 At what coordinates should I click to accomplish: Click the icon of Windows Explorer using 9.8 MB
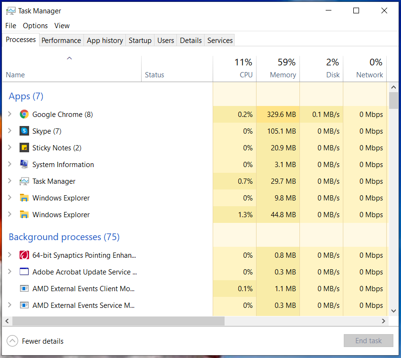click(x=24, y=198)
